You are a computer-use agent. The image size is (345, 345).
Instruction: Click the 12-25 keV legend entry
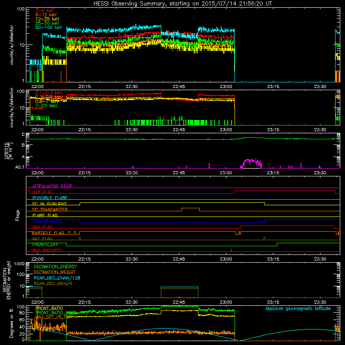pos(47,19)
